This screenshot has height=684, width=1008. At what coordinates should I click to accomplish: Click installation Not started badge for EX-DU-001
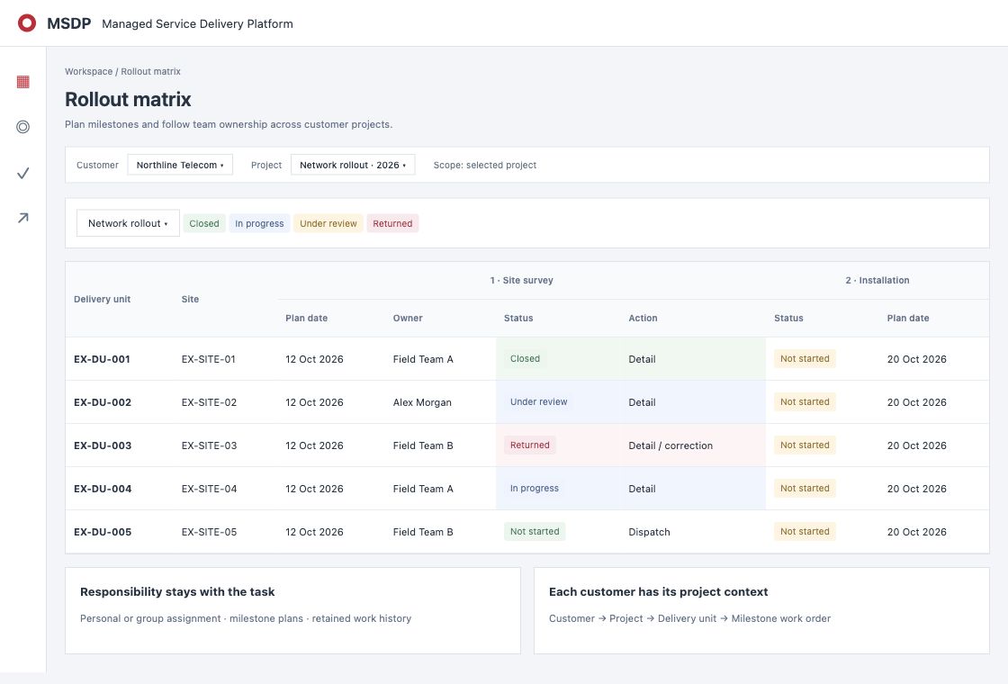pyautogui.click(x=805, y=359)
